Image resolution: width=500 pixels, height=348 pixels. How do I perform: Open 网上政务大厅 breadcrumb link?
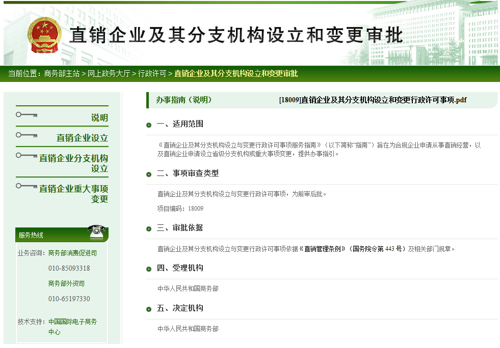click(x=109, y=74)
